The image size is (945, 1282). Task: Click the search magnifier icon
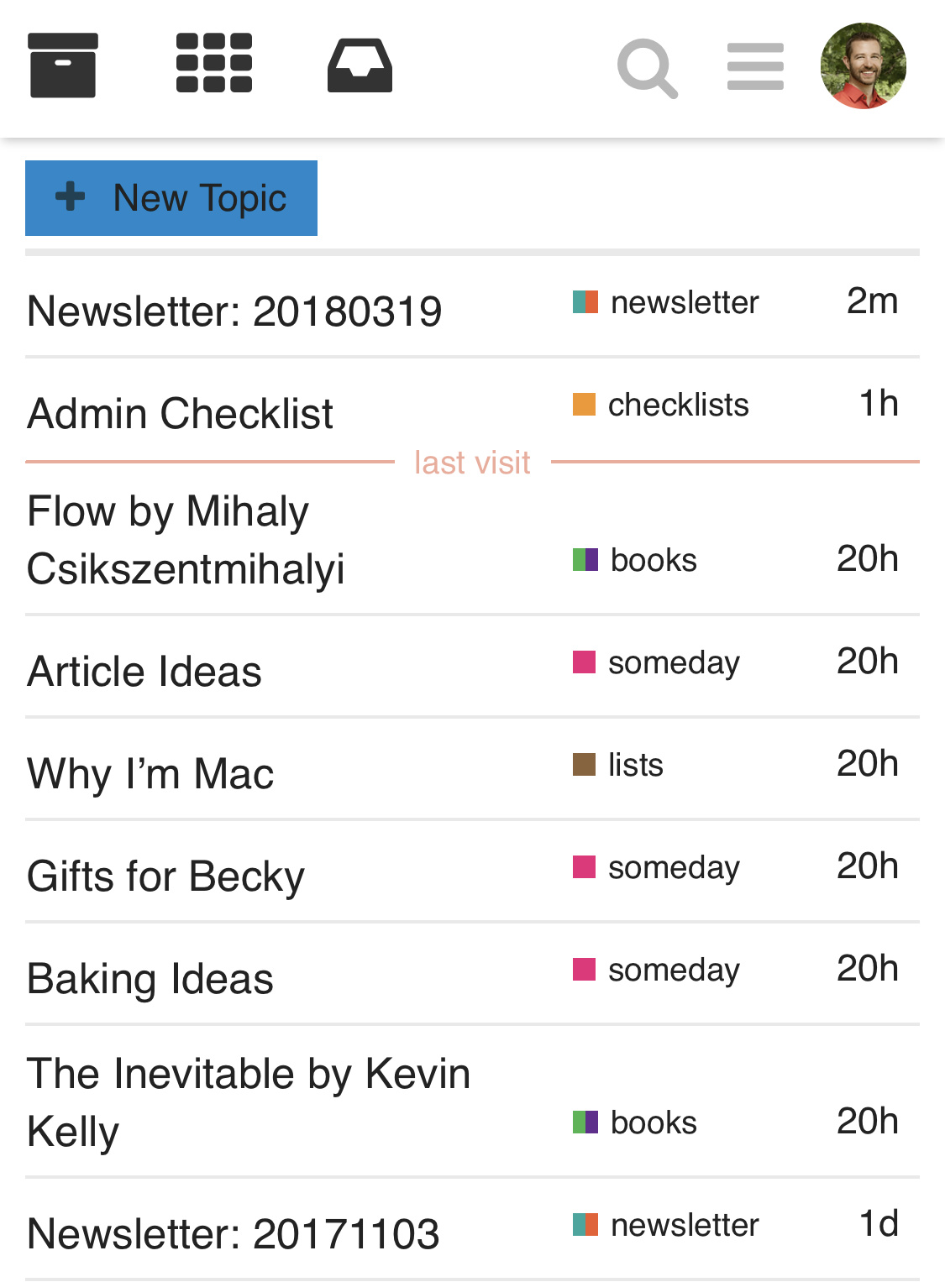coord(647,67)
